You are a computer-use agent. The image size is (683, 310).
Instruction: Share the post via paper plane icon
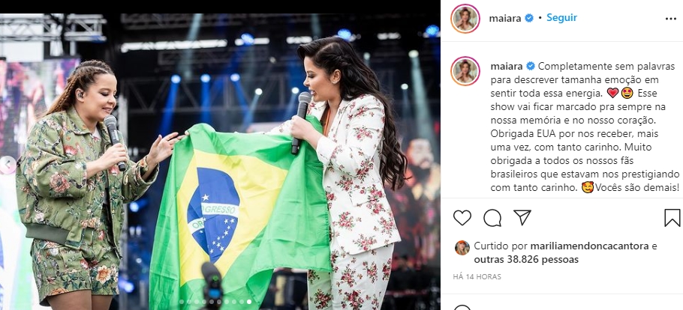coord(522,217)
